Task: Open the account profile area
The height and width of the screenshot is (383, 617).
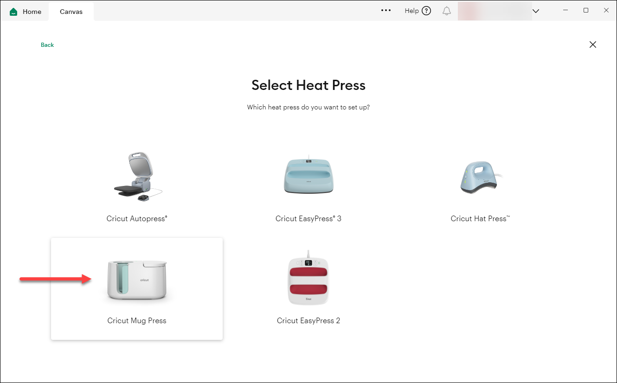Action: 494,11
